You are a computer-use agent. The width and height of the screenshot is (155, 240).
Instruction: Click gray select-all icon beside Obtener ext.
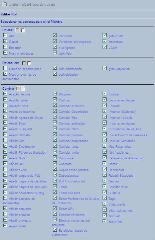[x=24, y=63]
